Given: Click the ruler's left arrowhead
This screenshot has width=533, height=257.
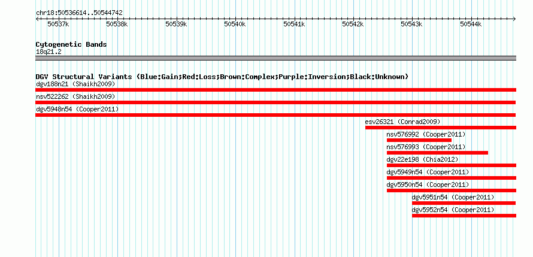Looking at the screenshot, I should pyautogui.click(x=37, y=19).
